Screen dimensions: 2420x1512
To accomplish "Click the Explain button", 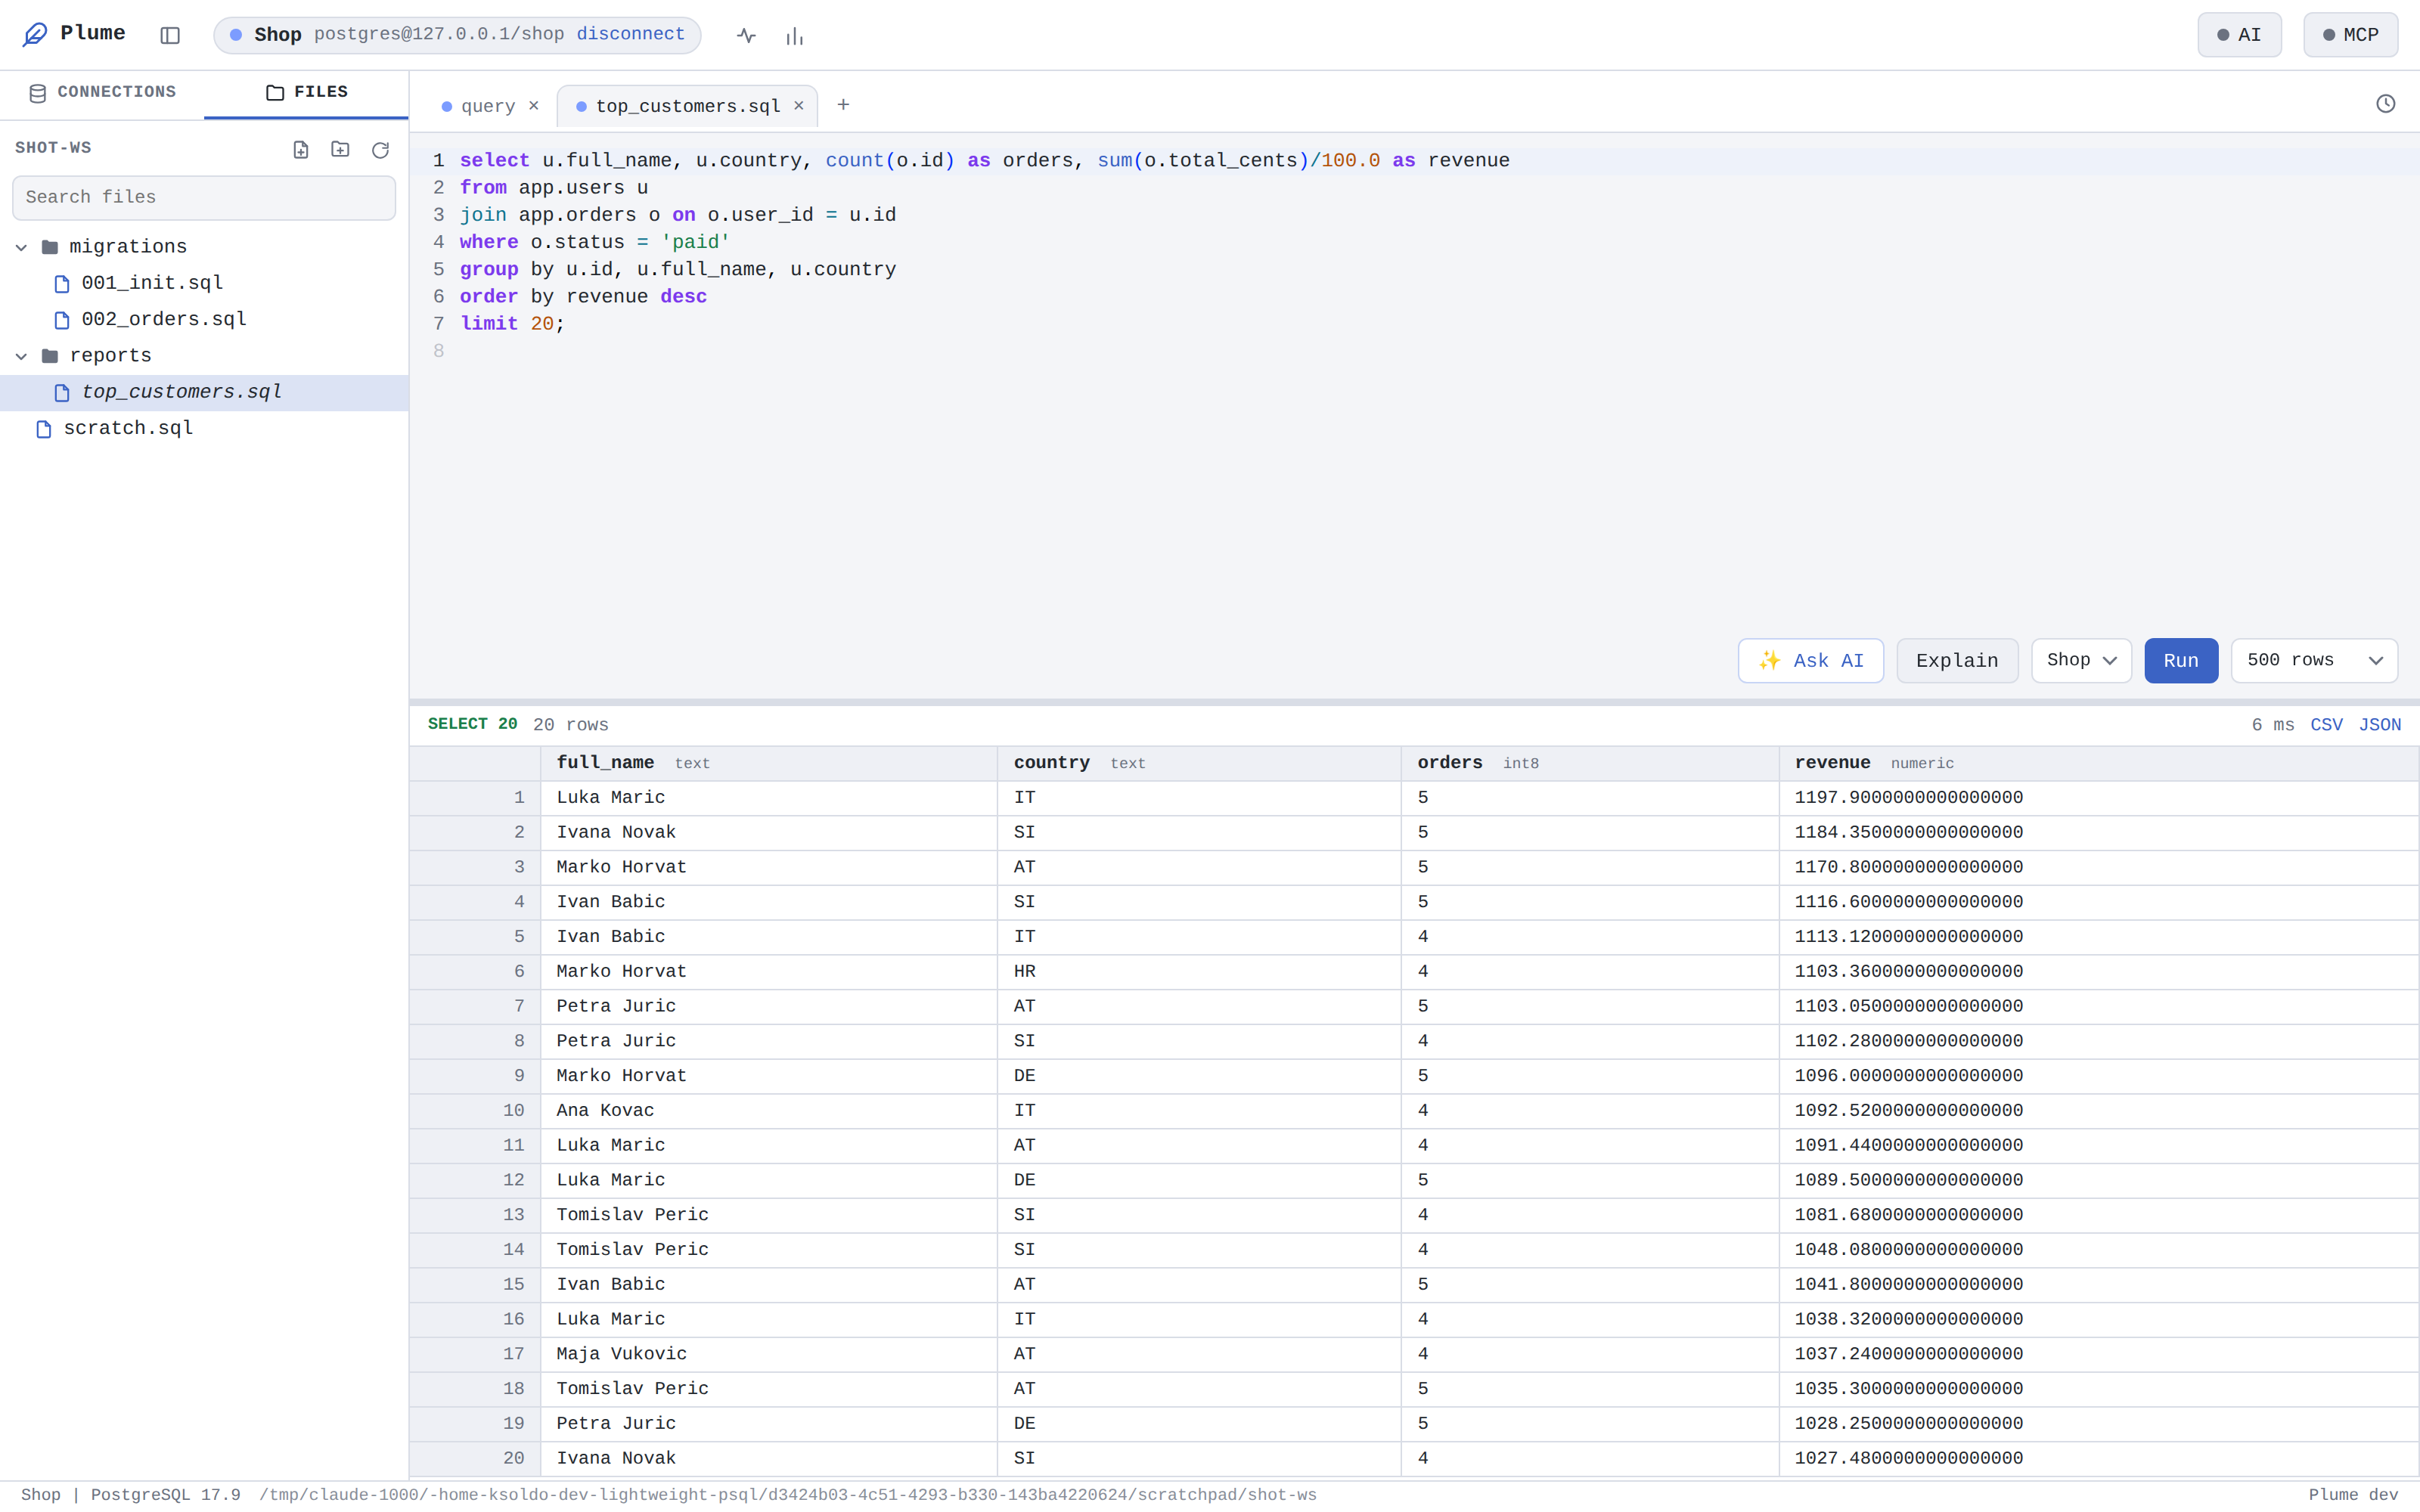I will coord(1957,660).
